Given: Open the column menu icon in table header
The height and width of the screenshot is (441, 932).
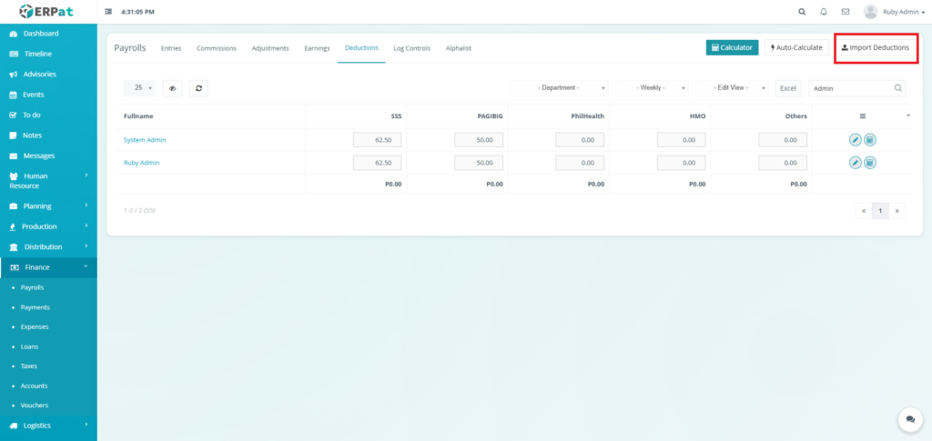Looking at the screenshot, I should click(x=862, y=116).
